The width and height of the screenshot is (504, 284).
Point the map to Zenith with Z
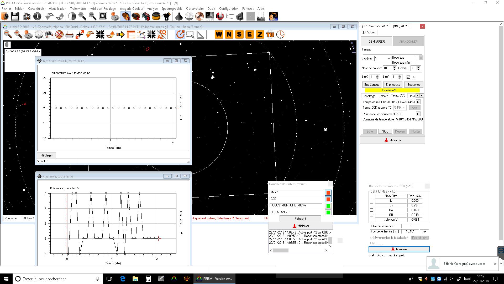(x=260, y=34)
